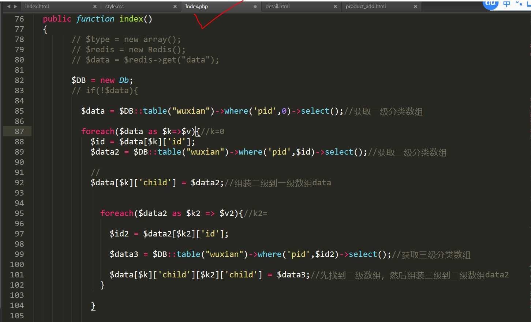This screenshot has height=322, width=531.
Task: Click line number 89 in the gutter
Action: (x=19, y=152)
